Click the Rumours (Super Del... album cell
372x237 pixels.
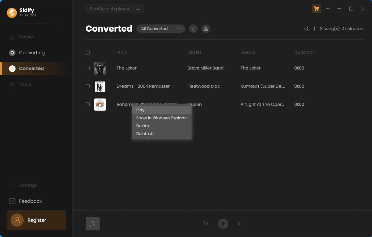(x=263, y=86)
